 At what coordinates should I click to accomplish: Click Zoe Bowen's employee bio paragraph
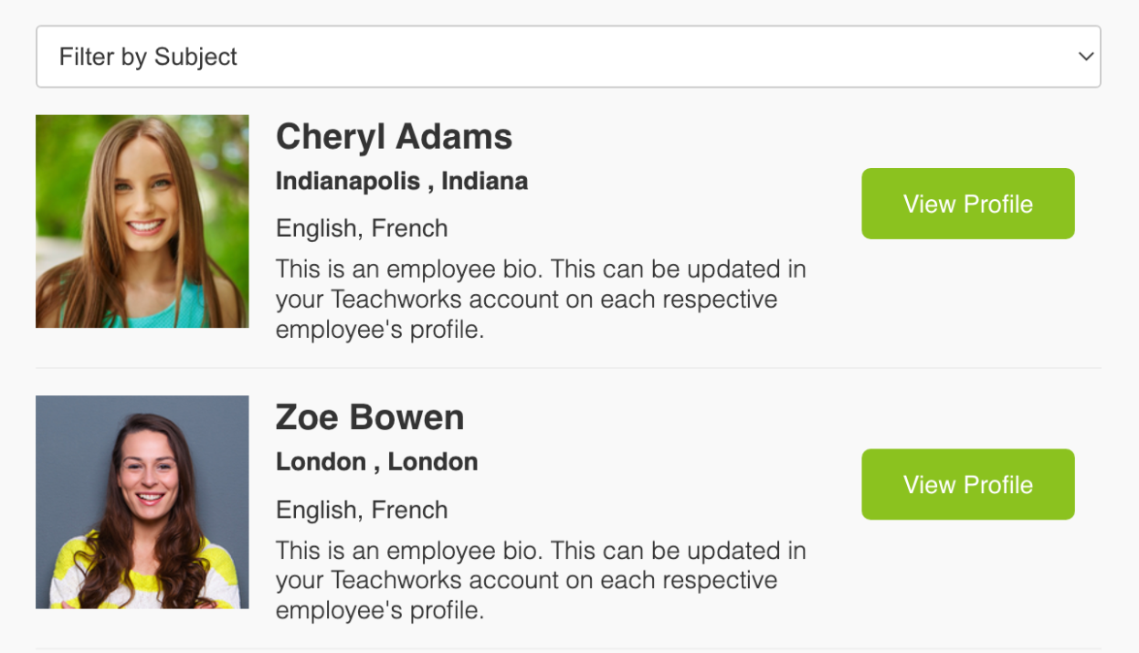(x=541, y=581)
